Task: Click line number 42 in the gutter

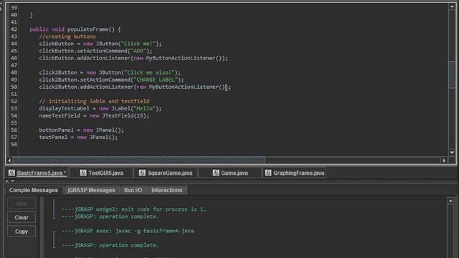Action: [14, 29]
